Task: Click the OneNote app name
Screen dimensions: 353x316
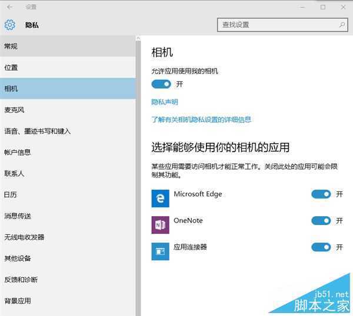Action: [188, 220]
